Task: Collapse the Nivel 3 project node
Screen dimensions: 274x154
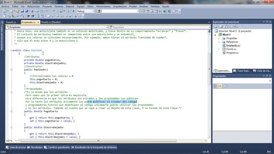Action: [x=215, y=35]
